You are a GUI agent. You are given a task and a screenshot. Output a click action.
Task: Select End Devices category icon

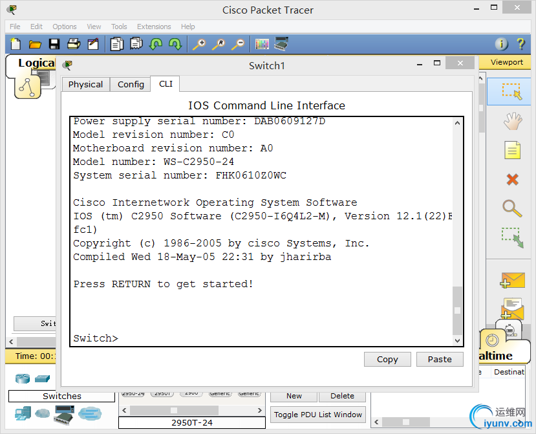click(23, 414)
